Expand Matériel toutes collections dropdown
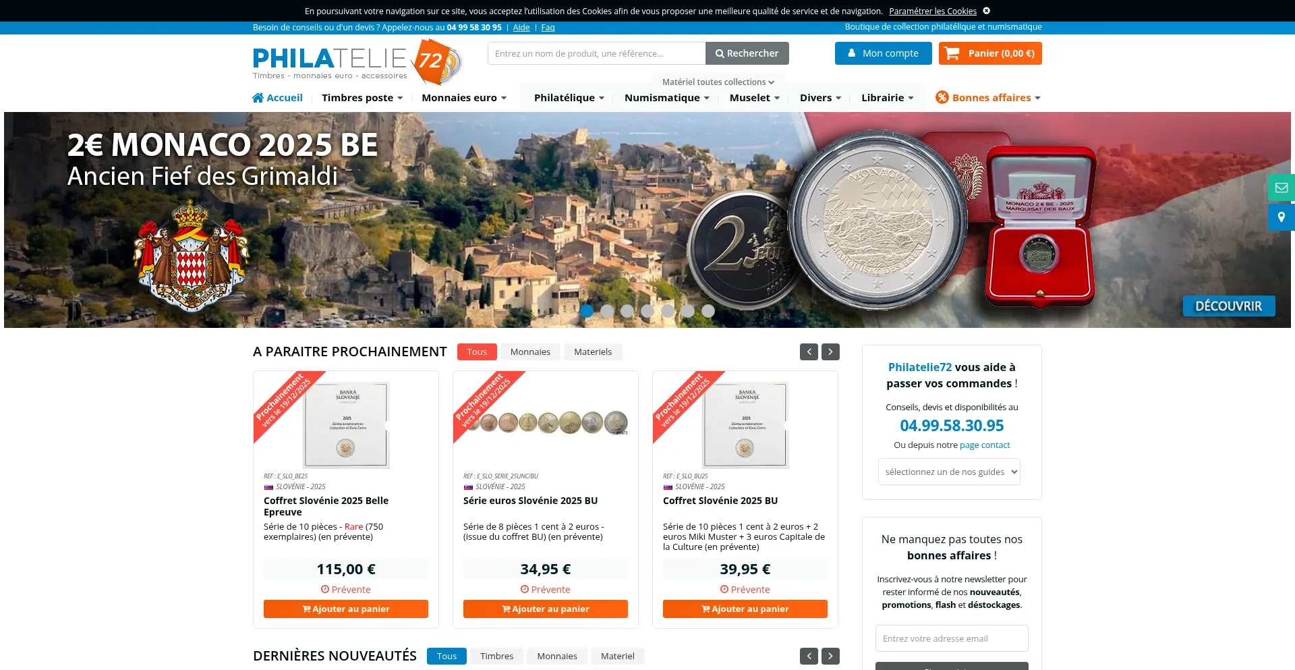Screen dimensions: 1295x670 718,82
